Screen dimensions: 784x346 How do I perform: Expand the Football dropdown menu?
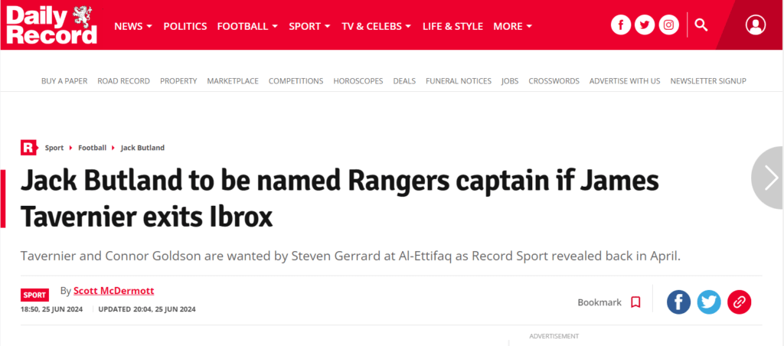pyautogui.click(x=247, y=26)
